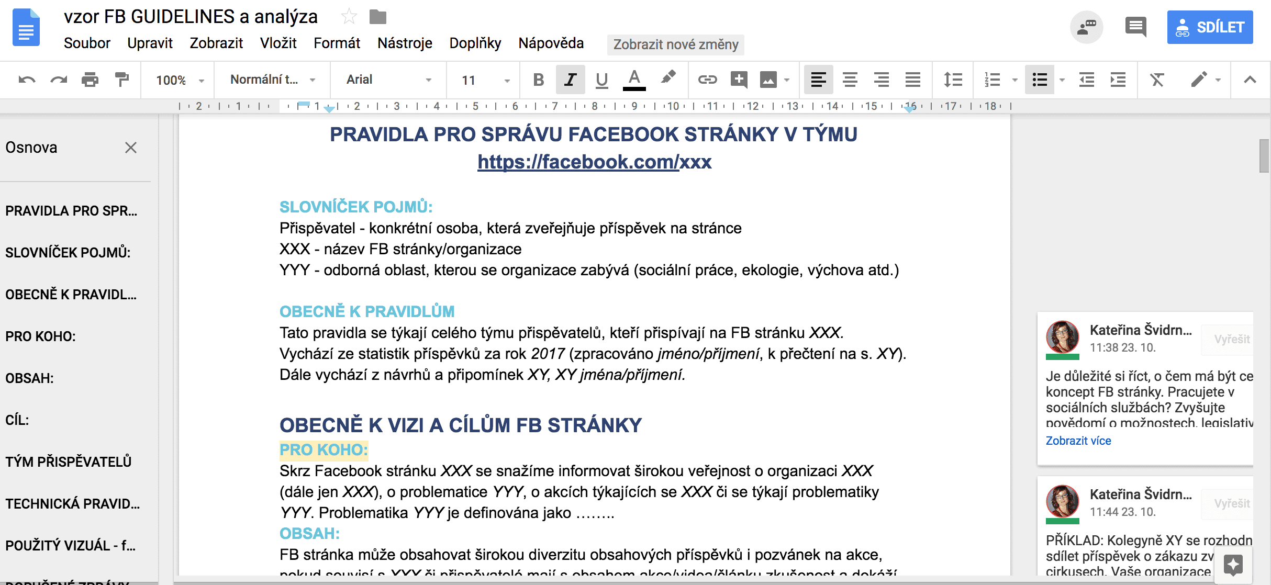
Task: Toggle bold formatting
Action: point(539,80)
